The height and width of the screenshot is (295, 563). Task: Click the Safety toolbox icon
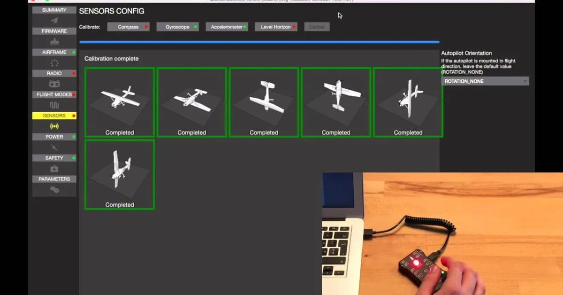click(54, 168)
